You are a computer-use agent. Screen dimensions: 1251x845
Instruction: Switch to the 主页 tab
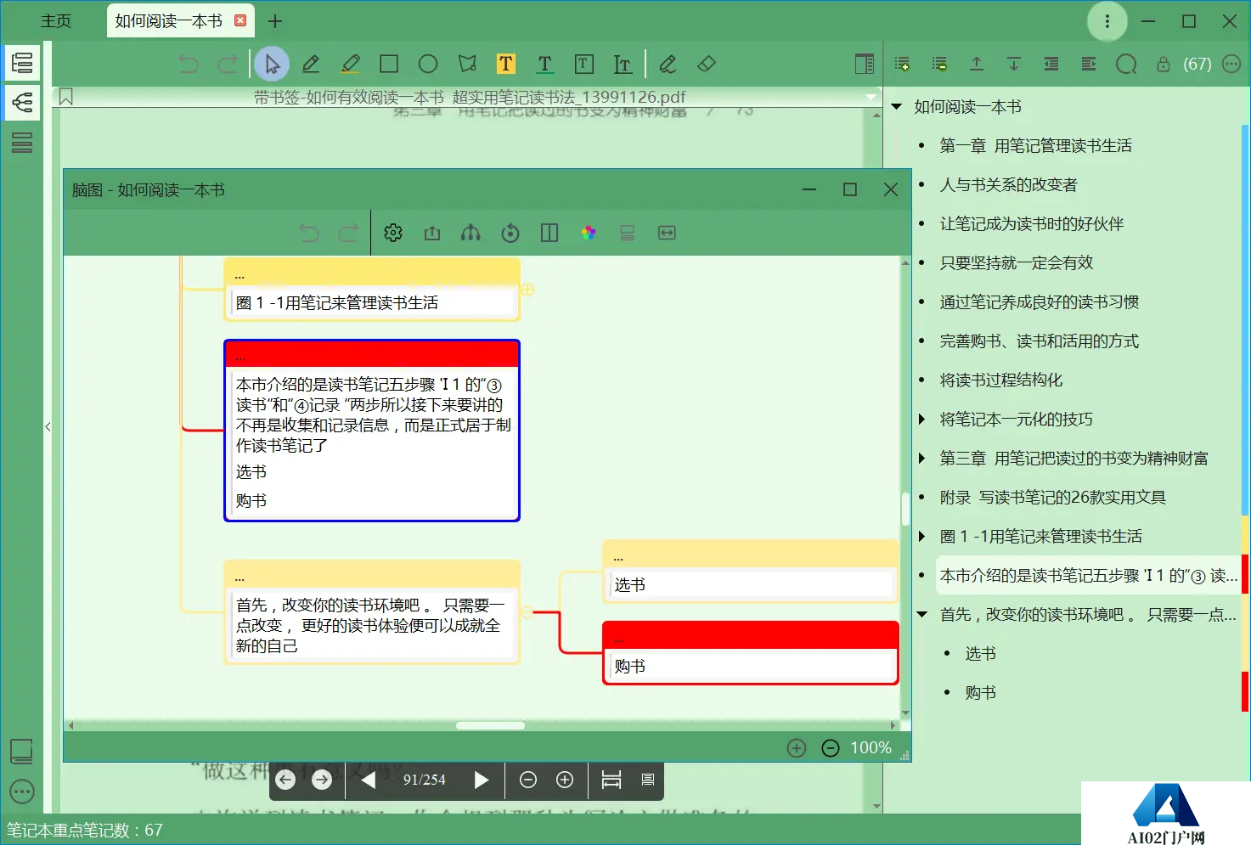[x=56, y=21]
